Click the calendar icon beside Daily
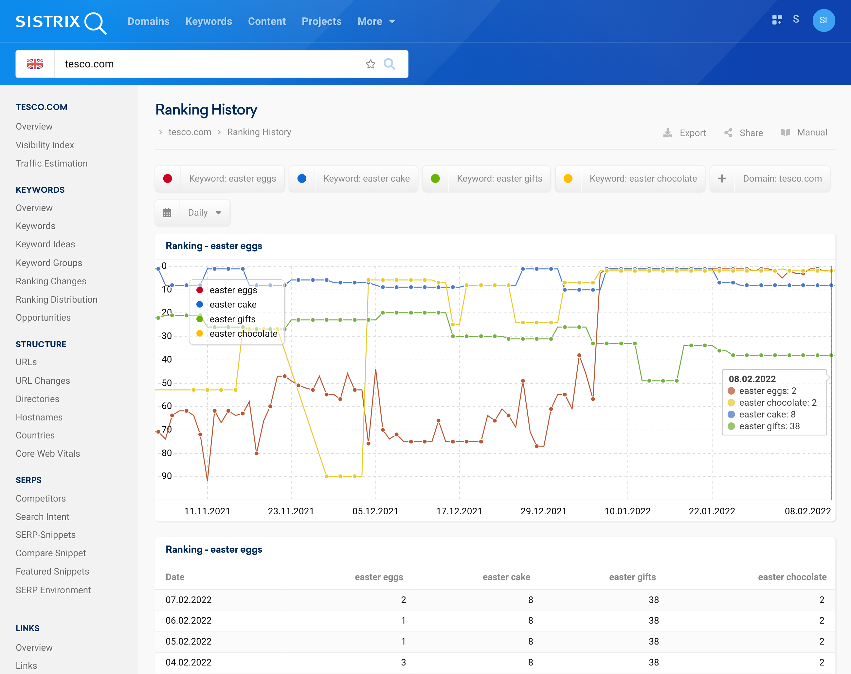851x674 pixels. (x=167, y=213)
